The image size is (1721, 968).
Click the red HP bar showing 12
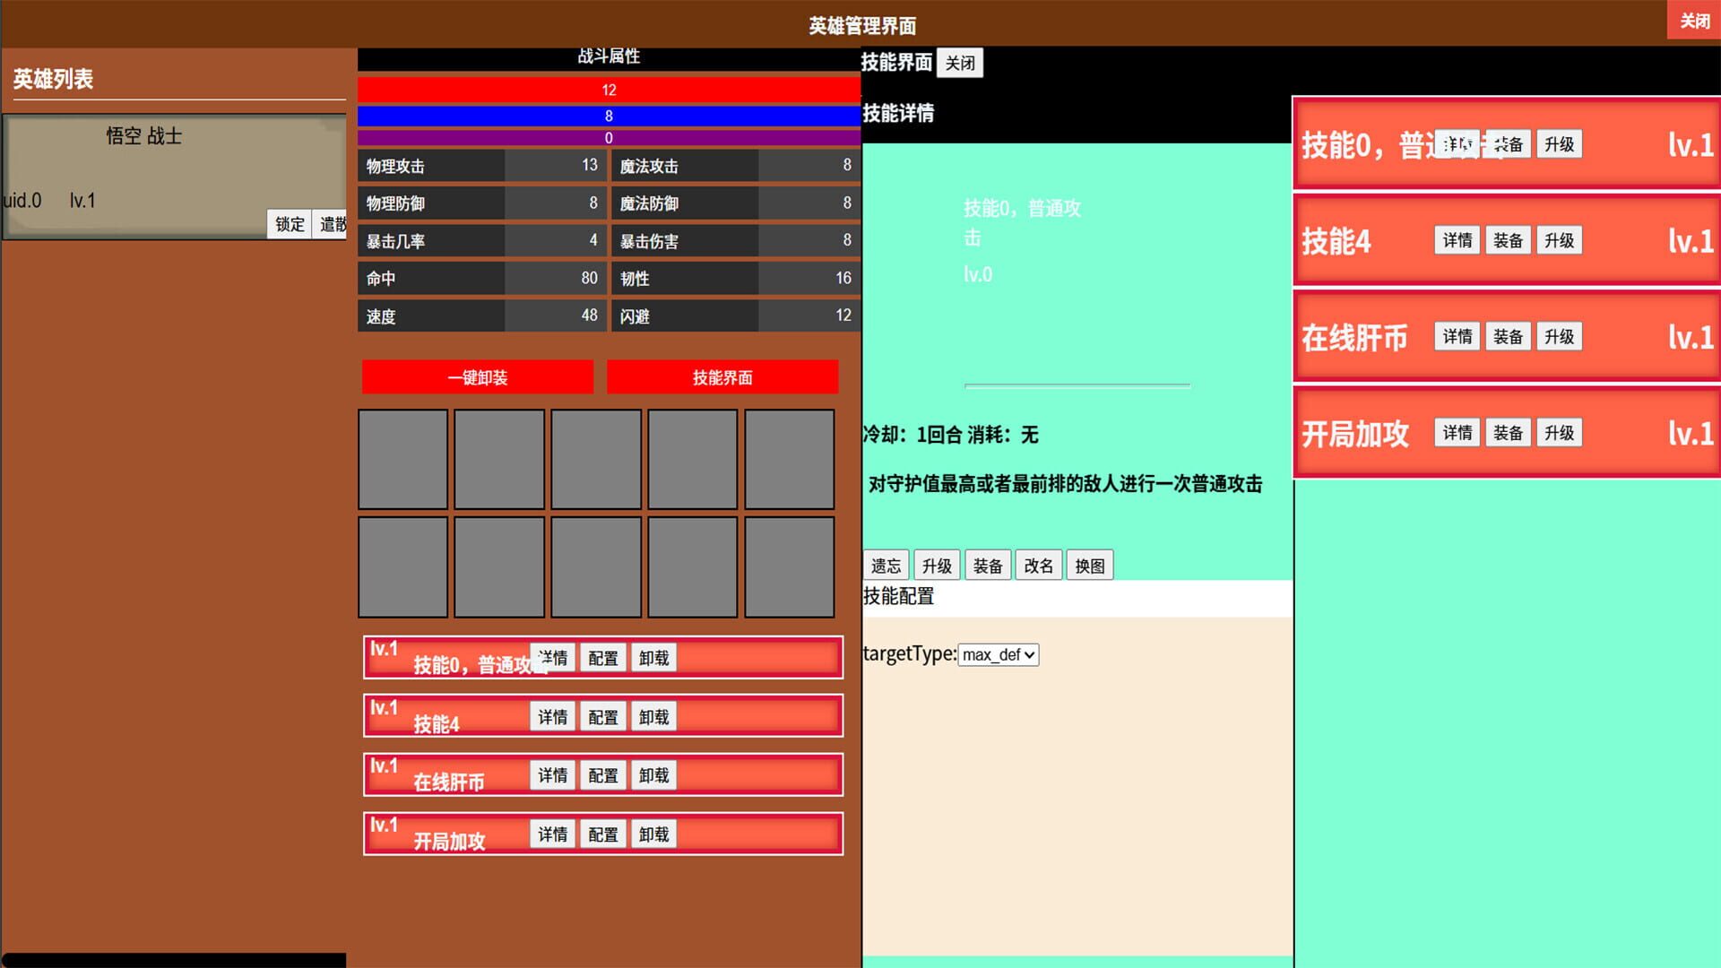[608, 90]
